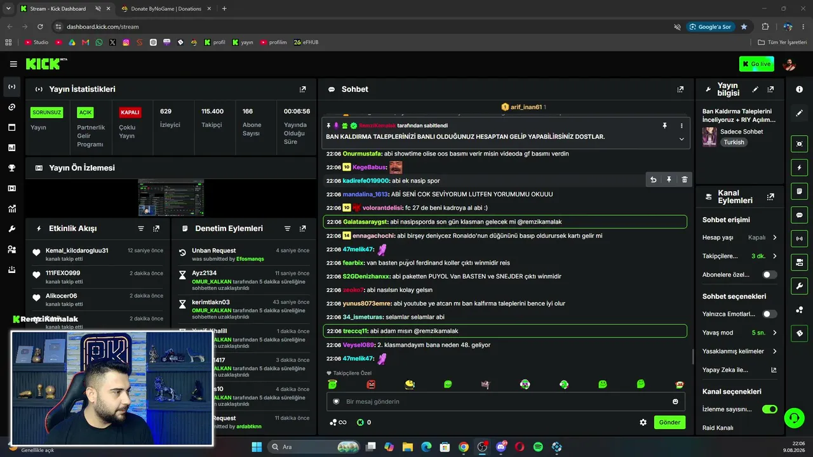Viewport: 813px width, 457px height.
Task: Open the Yapay Zeka ile external link
Action: point(774,370)
